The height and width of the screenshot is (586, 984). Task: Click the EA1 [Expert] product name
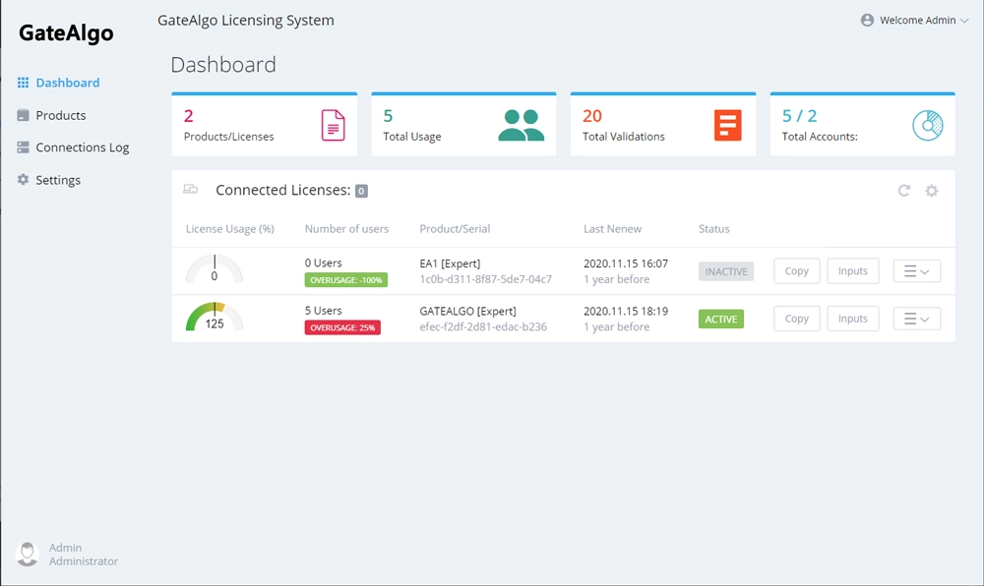(450, 264)
